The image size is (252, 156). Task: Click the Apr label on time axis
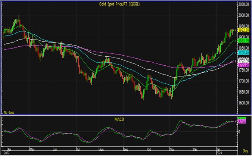pos(9,148)
